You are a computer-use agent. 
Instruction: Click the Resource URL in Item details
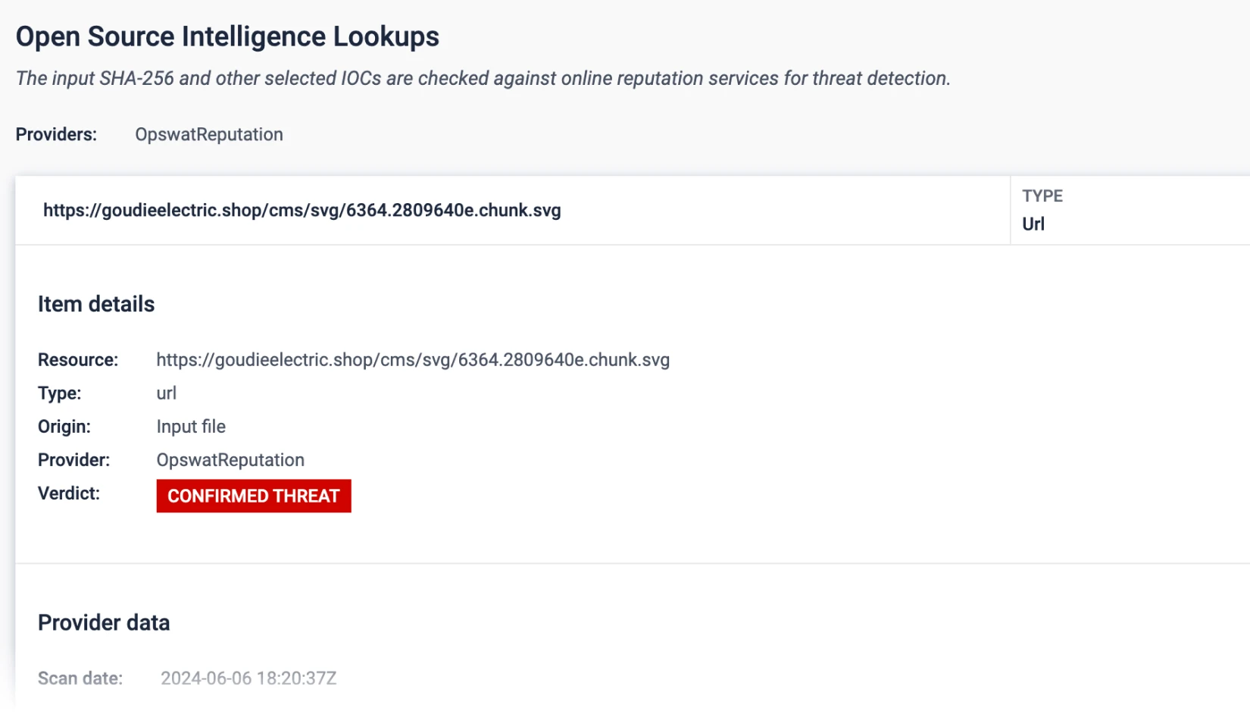(413, 360)
